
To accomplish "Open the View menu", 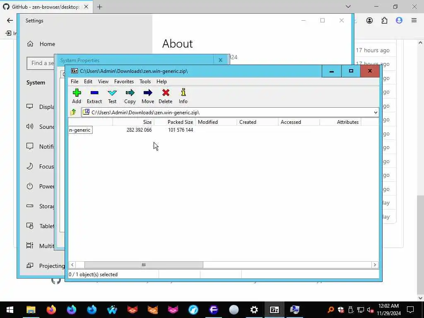I will pyautogui.click(x=103, y=82).
